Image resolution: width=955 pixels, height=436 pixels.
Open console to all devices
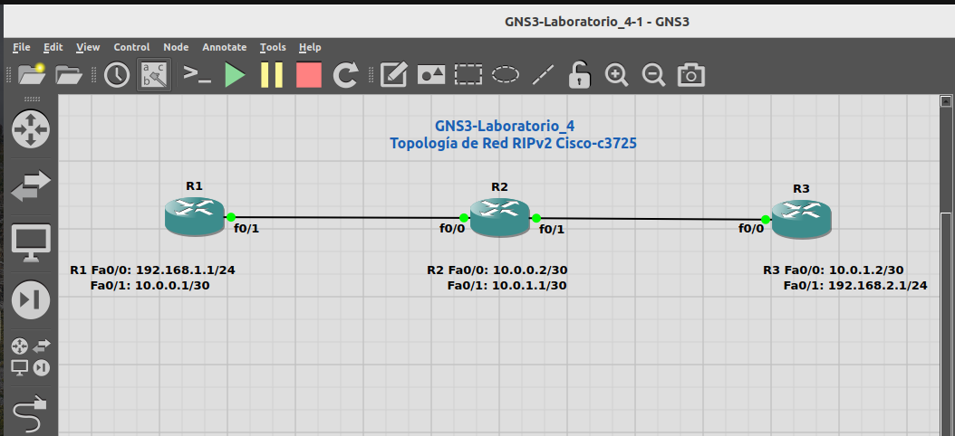(198, 75)
